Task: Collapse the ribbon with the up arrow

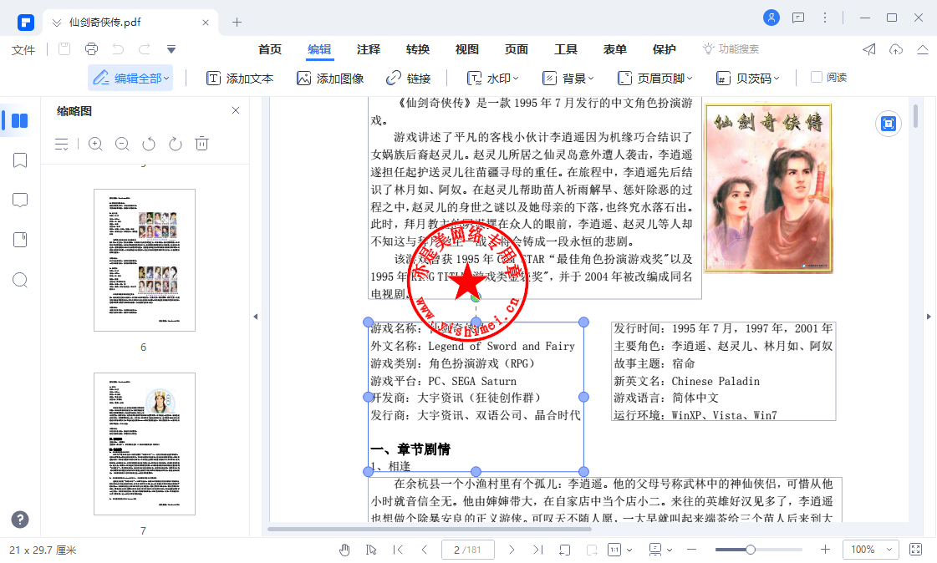Action: [x=923, y=49]
